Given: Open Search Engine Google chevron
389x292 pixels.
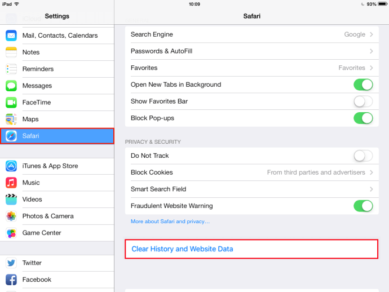Looking at the screenshot, I should [372, 34].
